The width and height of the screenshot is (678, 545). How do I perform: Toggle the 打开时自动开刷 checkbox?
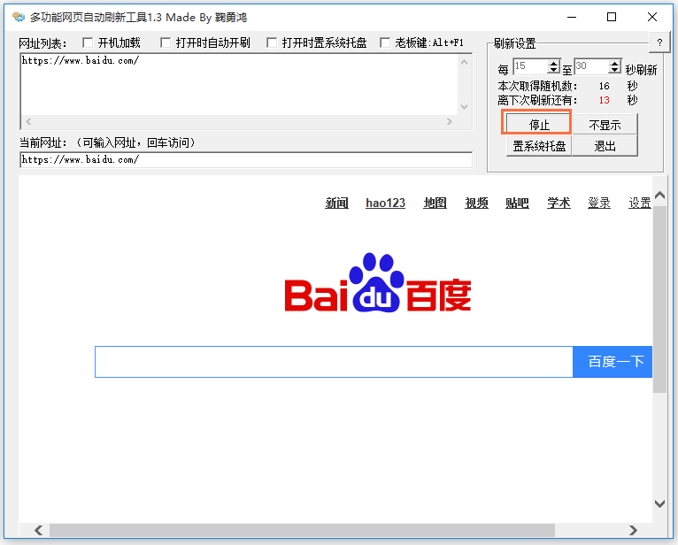click(x=166, y=42)
